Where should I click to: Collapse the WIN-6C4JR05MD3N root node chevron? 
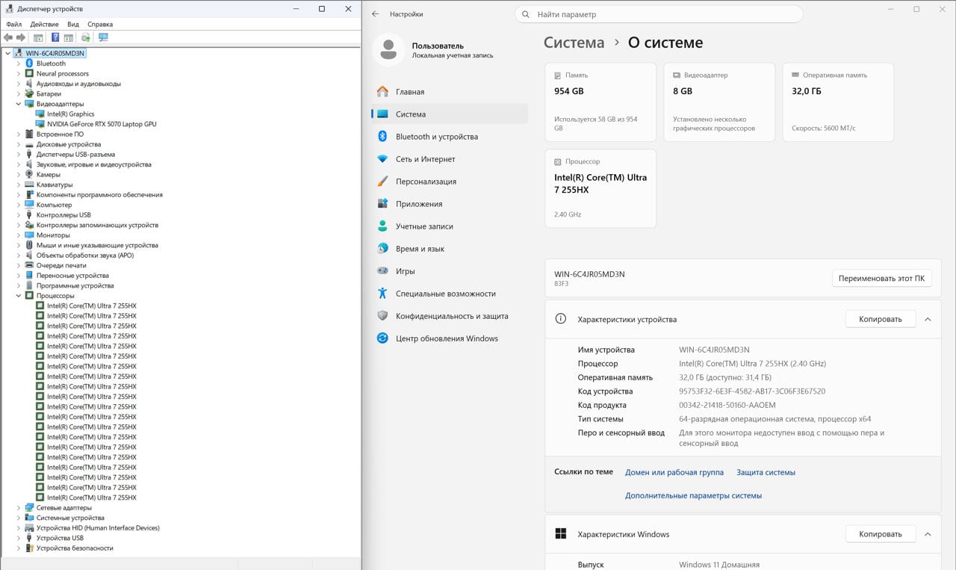pos(8,53)
